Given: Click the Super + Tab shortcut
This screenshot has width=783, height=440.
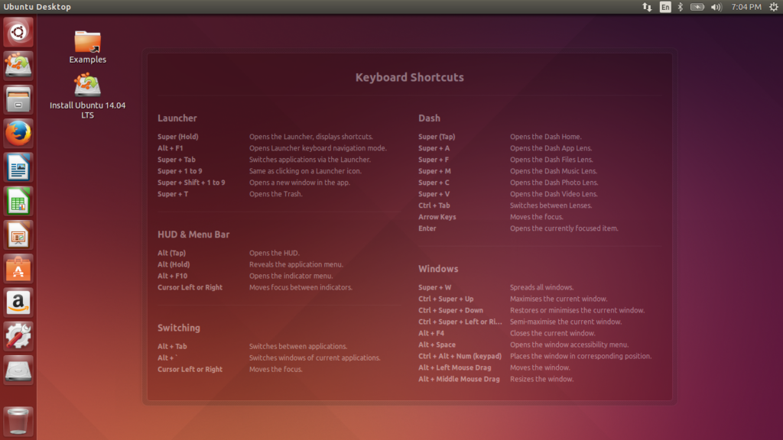Looking at the screenshot, I should (x=177, y=160).
